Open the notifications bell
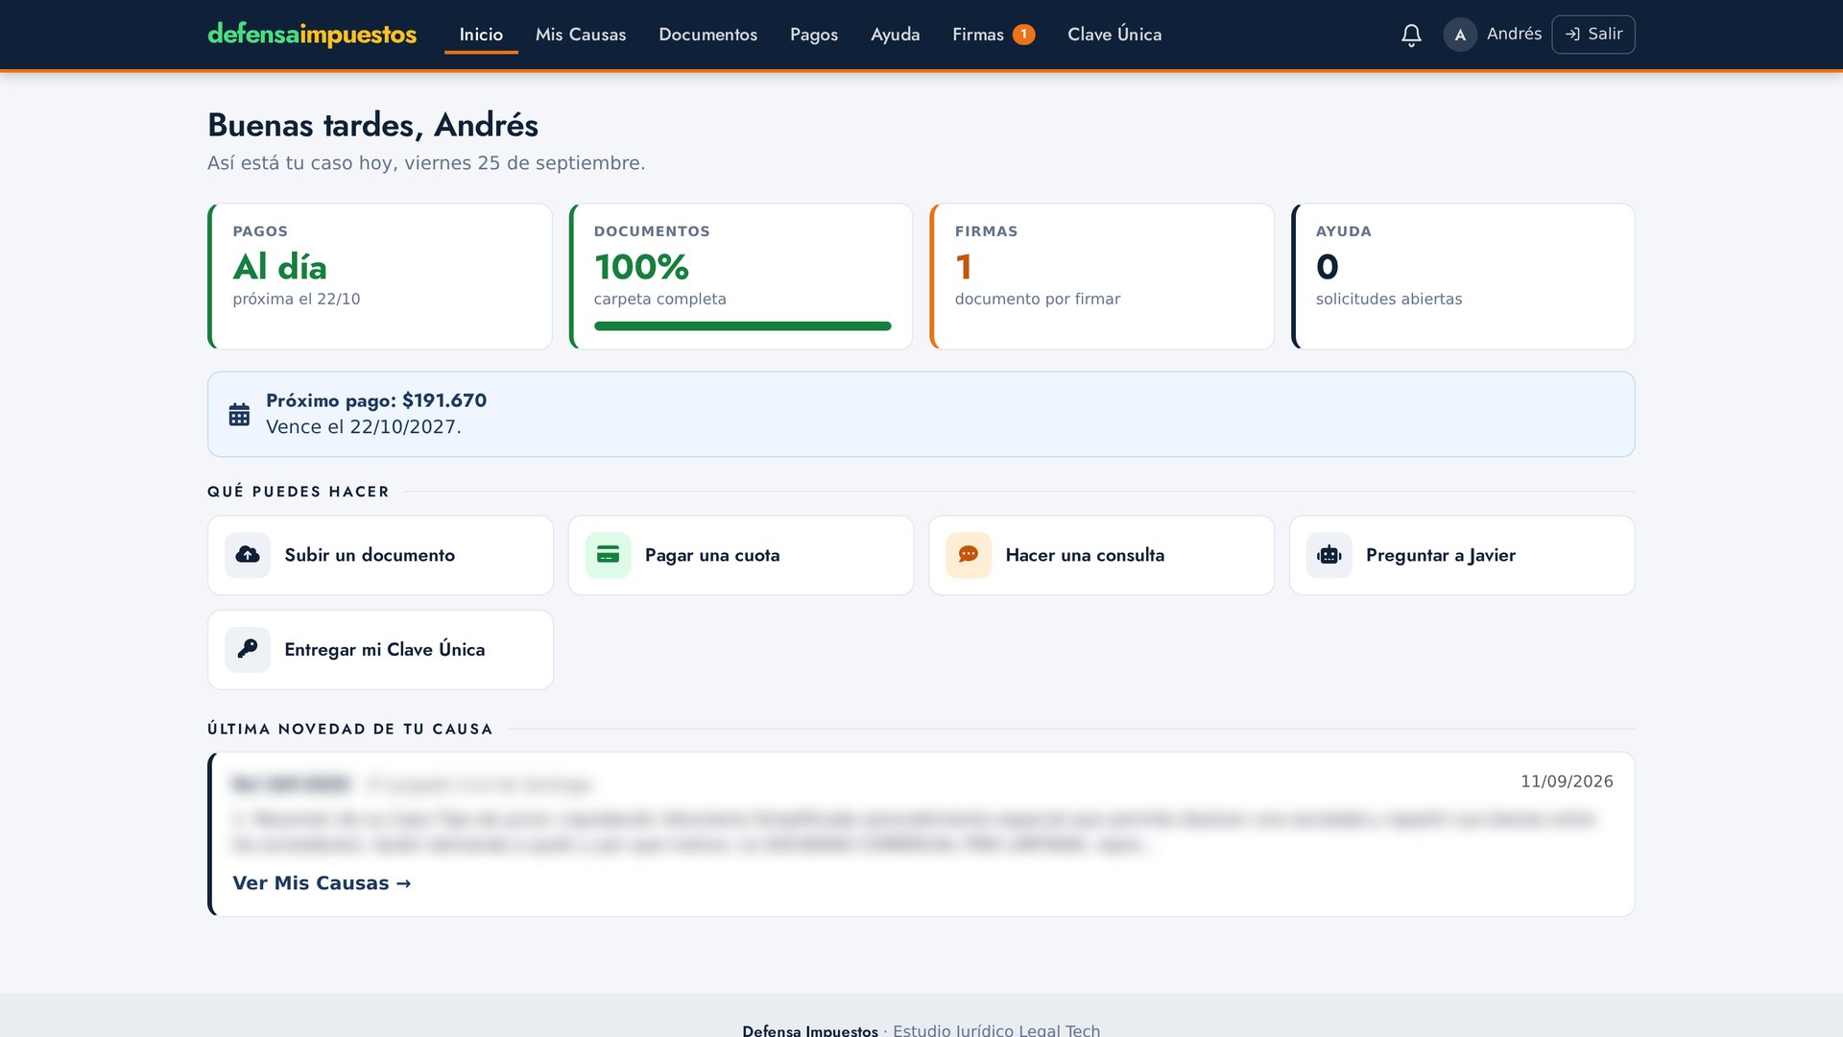This screenshot has width=1843, height=1037. click(1411, 36)
